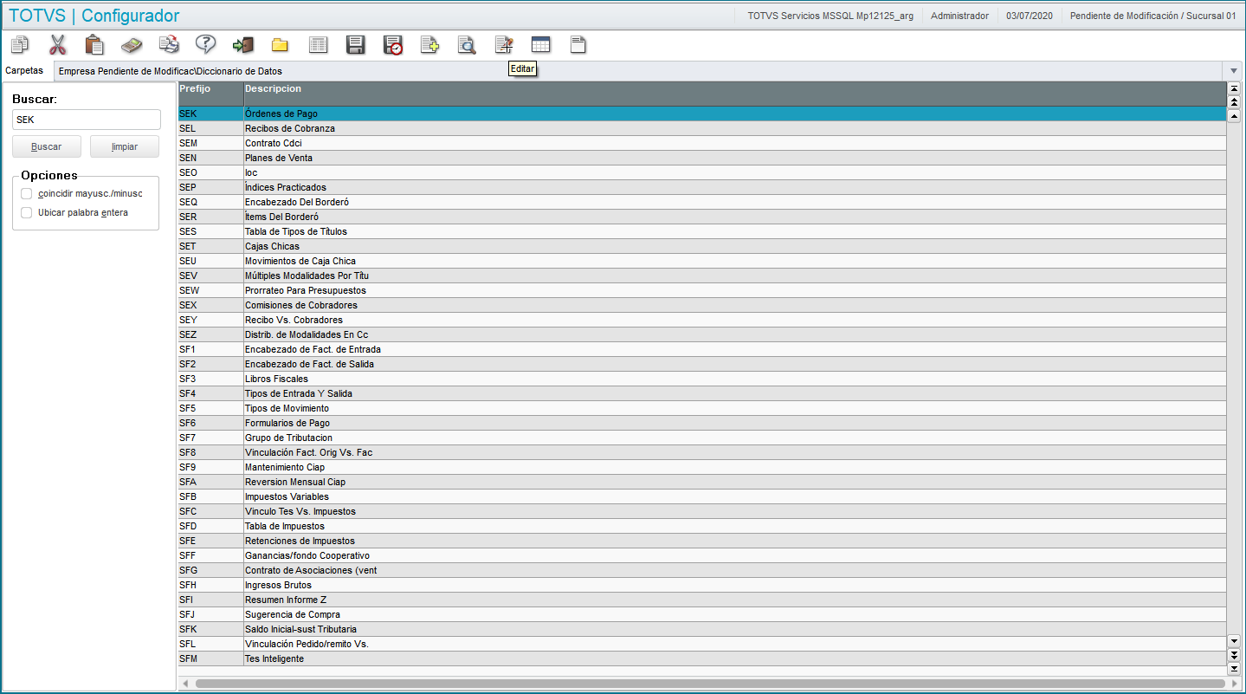The width and height of the screenshot is (1246, 694).
Task: Select the Cajas Chicas row
Action: pos(702,246)
